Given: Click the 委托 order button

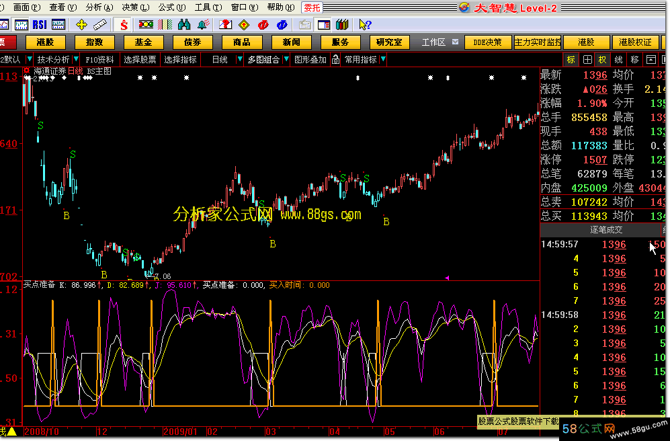Looking at the screenshot, I should [x=312, y=7].
